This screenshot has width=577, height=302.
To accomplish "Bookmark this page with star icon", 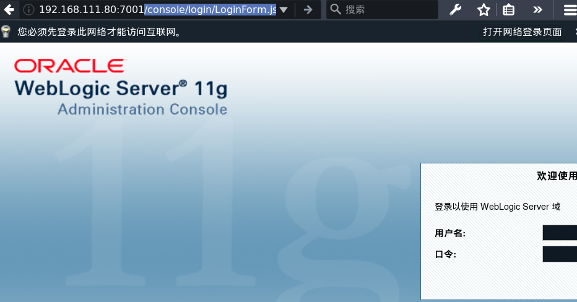I will tap(484, 9).
